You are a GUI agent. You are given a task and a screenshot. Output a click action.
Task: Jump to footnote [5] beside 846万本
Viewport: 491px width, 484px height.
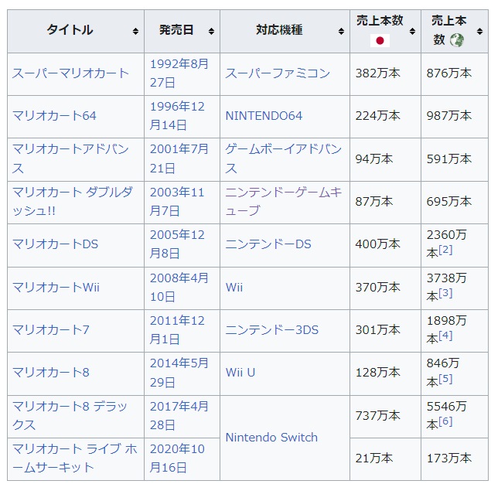(x=445, y=379)
